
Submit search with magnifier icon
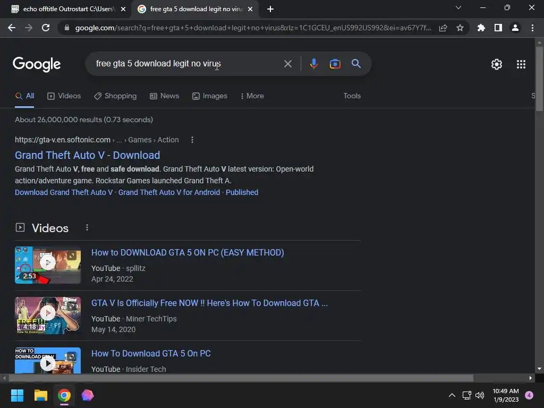pos(356,64)
